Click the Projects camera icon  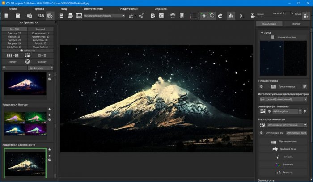(79, 16)
